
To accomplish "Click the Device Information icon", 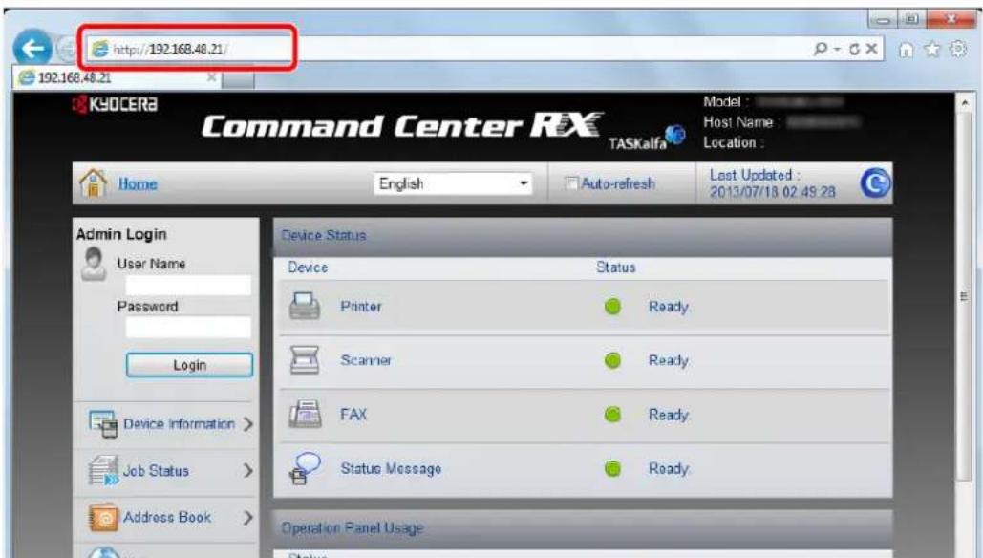I will click(103, 424).
